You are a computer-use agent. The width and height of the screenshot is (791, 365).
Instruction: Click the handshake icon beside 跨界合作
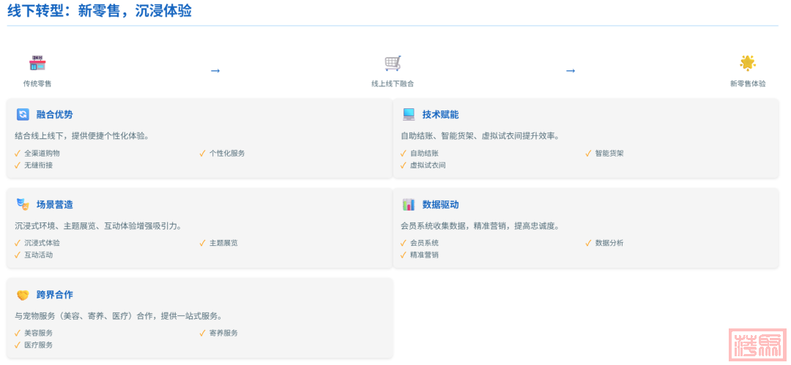(23, 295)
